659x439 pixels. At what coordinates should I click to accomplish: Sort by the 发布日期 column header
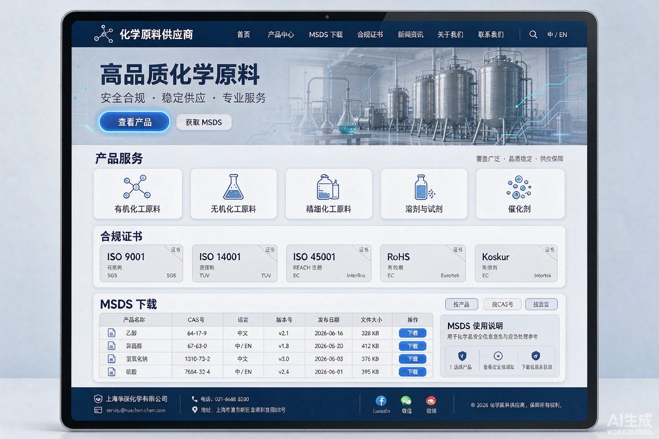click(328, 320)
